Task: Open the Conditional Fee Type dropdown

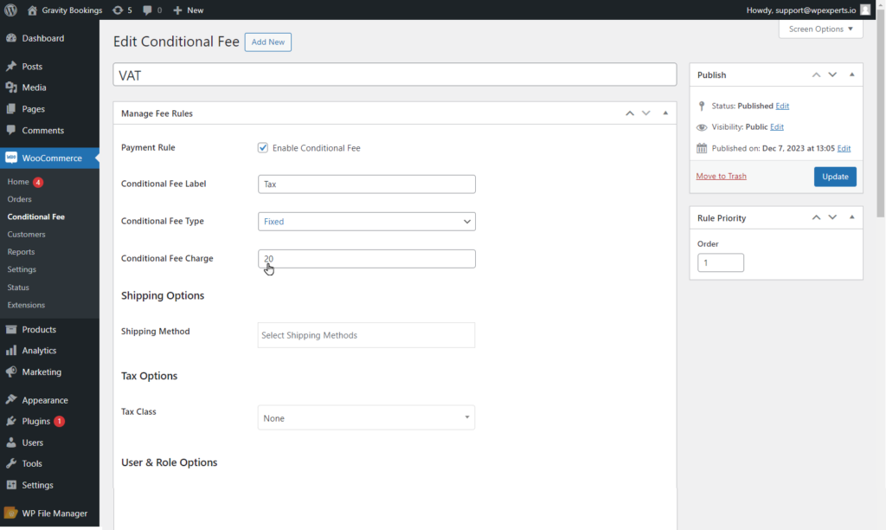Action: [367, 221]
